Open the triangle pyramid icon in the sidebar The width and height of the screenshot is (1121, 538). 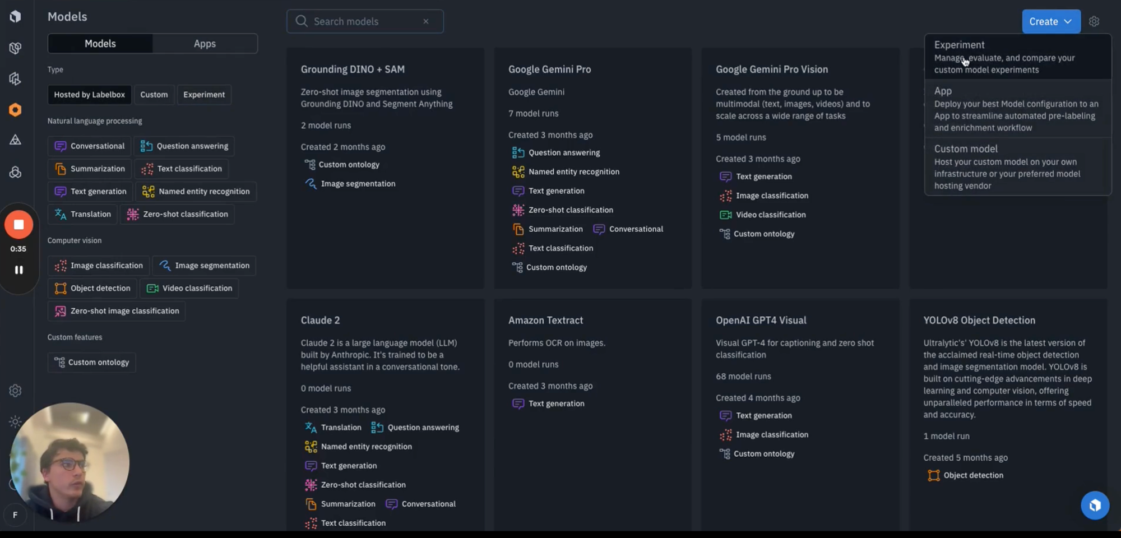pyautogui.click(x=15, y=140)
